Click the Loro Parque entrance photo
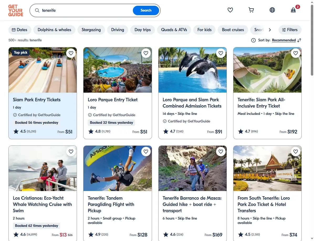Viewport: 314px width, 241px height. click(x=267, y=168)
